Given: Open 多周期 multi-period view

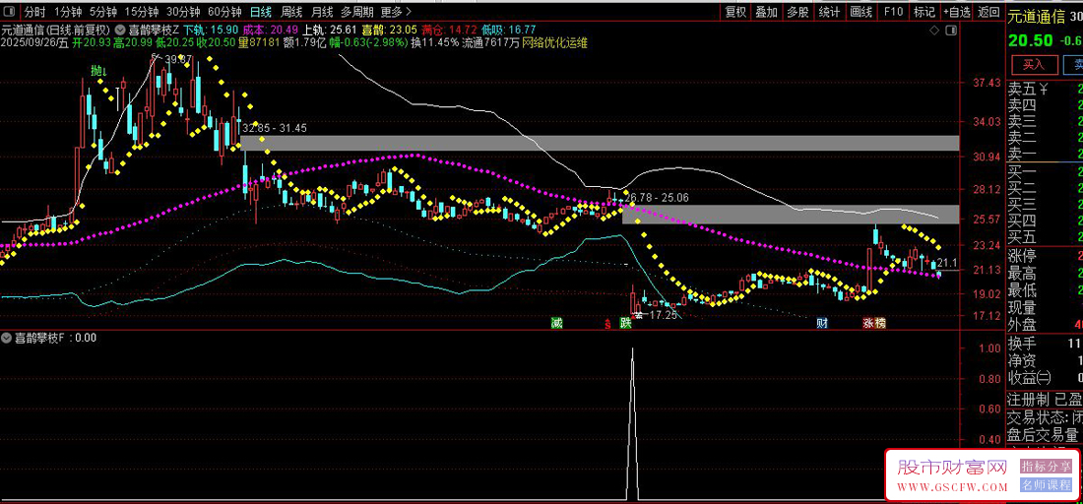Looking at the screenshot, I should (x=356, y=12).
